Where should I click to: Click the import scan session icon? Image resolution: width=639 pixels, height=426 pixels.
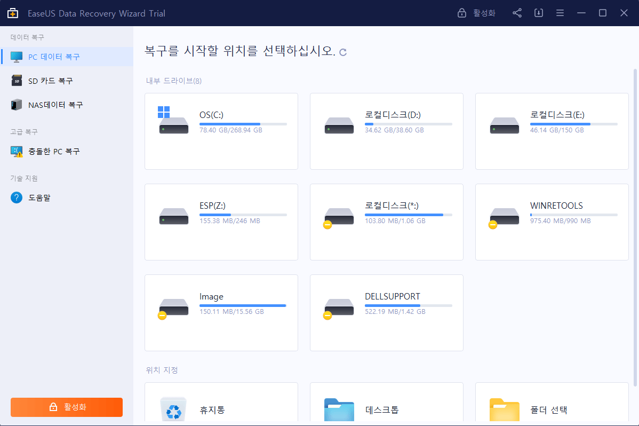pos(539,13)
